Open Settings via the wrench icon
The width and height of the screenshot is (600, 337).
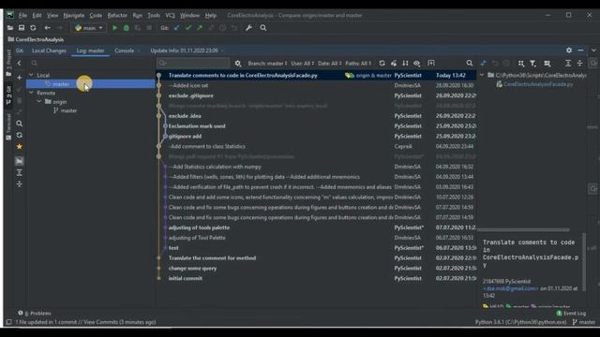(x=248, y=28)
